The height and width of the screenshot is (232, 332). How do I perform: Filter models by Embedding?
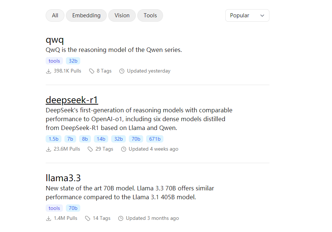pos(86,15)
